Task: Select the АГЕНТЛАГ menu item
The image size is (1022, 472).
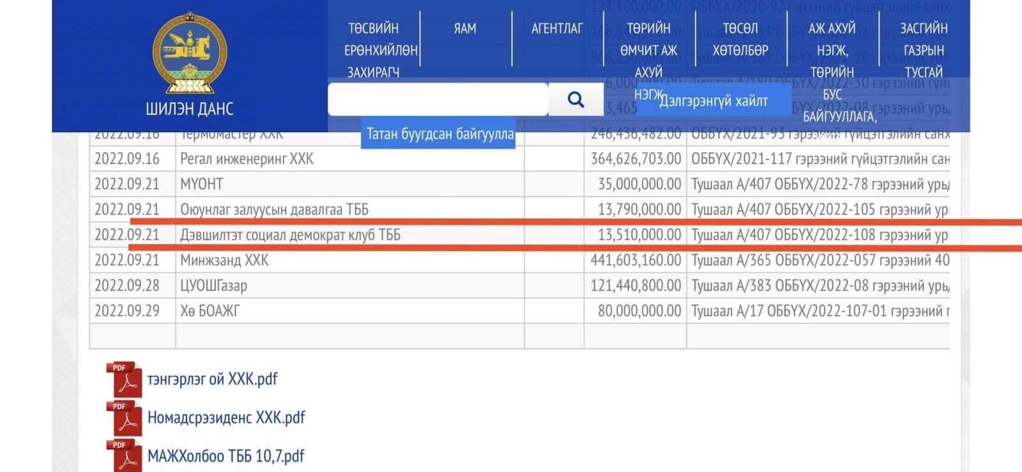Action: coord(557,29)
